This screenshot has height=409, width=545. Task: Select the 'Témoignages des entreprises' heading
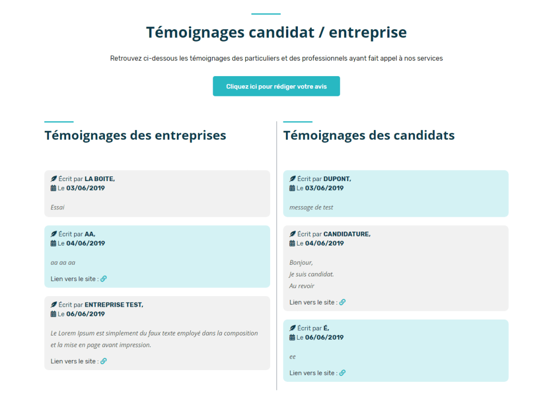135,135
